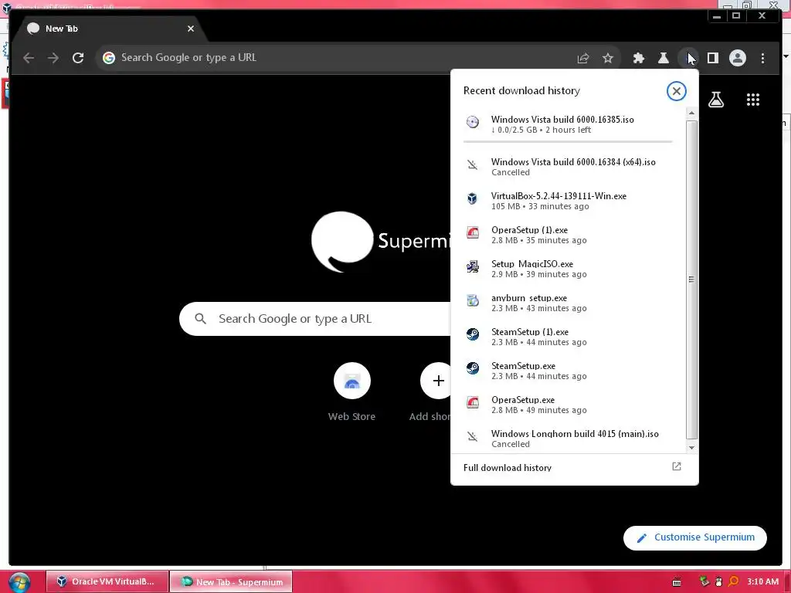Click the anyburn_setup.exe file icon
Image resolution: width=791 pixels, height=593 pixels.
tap(472, 300)
